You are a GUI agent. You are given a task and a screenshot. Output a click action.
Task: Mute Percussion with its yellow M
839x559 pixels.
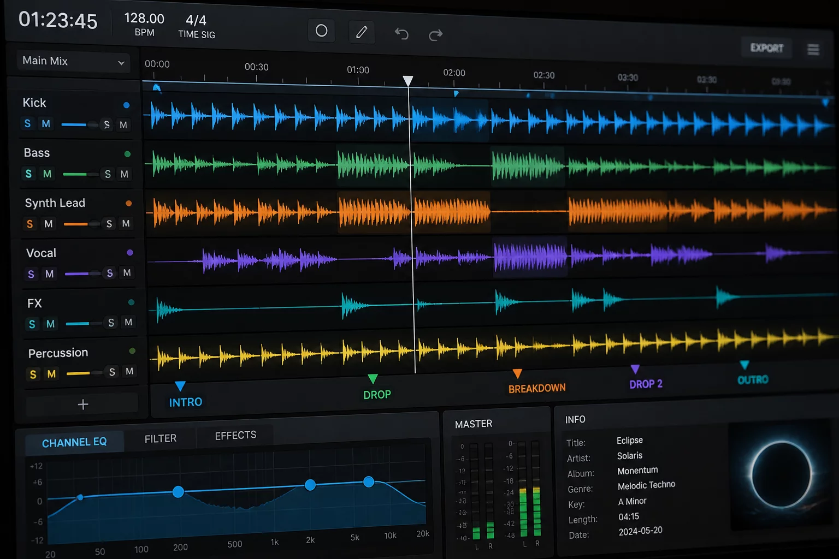pos(51,374)
